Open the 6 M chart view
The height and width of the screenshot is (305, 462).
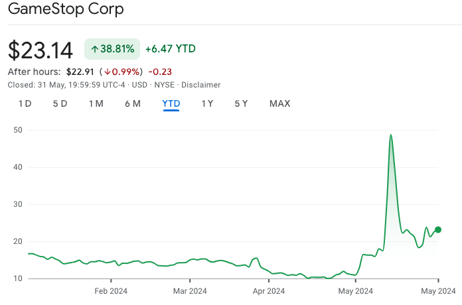click(133, 103)
